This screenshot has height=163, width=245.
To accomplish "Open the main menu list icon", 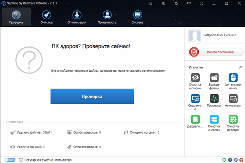I will (202, 3).
